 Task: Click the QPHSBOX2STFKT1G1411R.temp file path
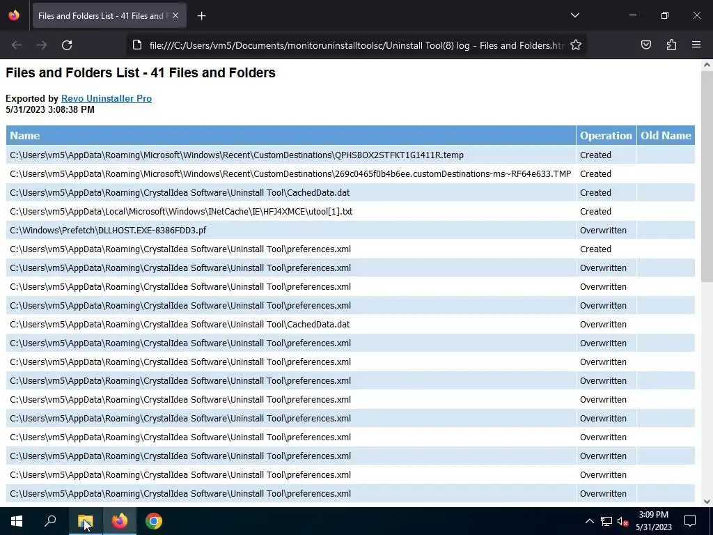237,155
